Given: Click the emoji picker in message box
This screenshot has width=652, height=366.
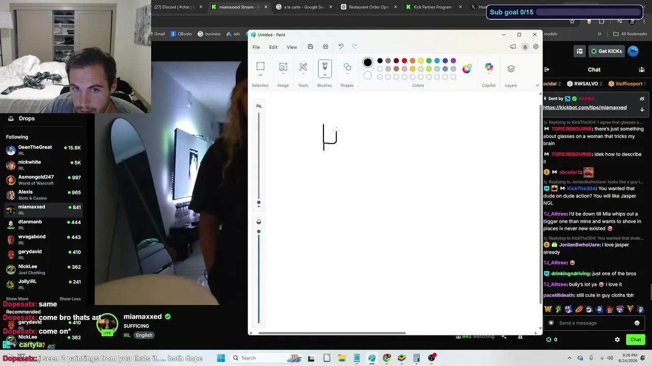Looking at the screenshot, I should pyautogui.click(x=637, y=323).
